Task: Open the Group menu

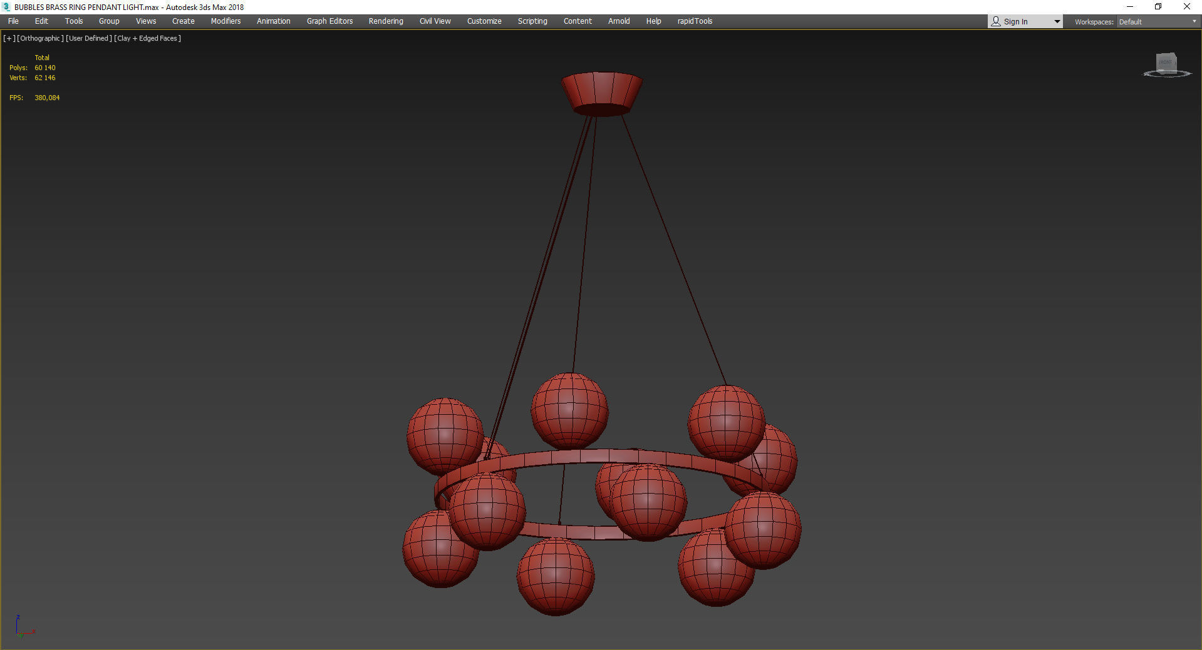Action: [x=109, y=21]
